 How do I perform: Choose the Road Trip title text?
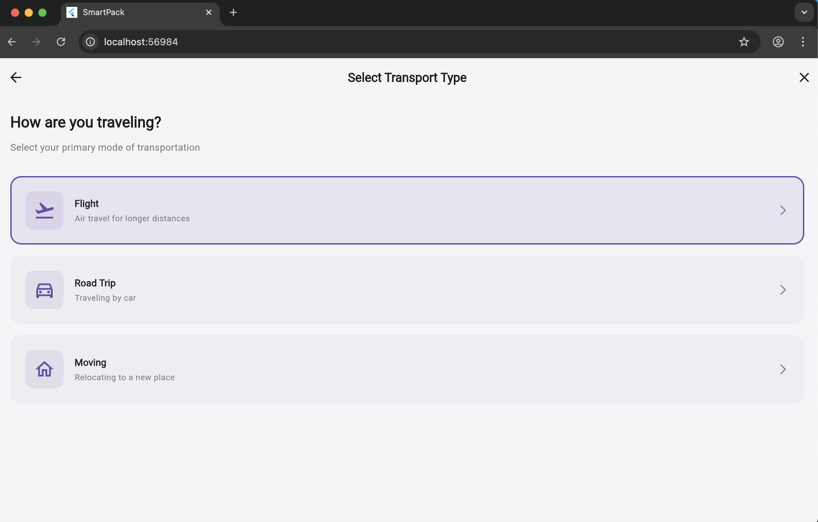(x=95, y=283)
